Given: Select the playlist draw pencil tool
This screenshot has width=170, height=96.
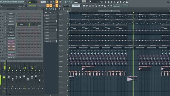Looking at the screenshot, I should tap(50, 9).
